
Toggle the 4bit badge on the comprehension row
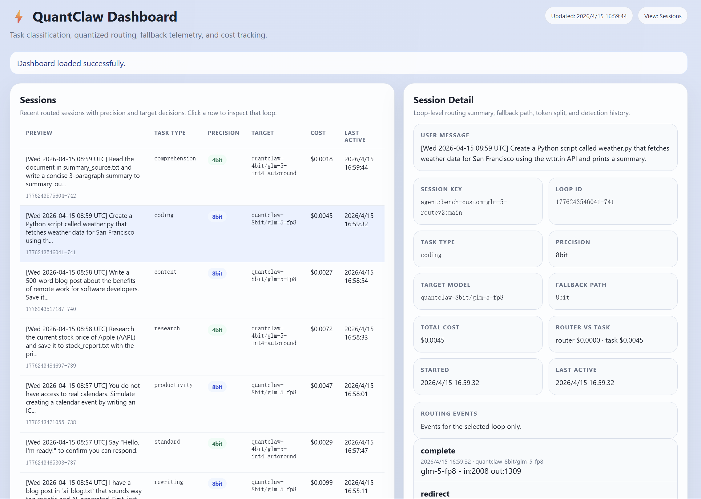217,160
